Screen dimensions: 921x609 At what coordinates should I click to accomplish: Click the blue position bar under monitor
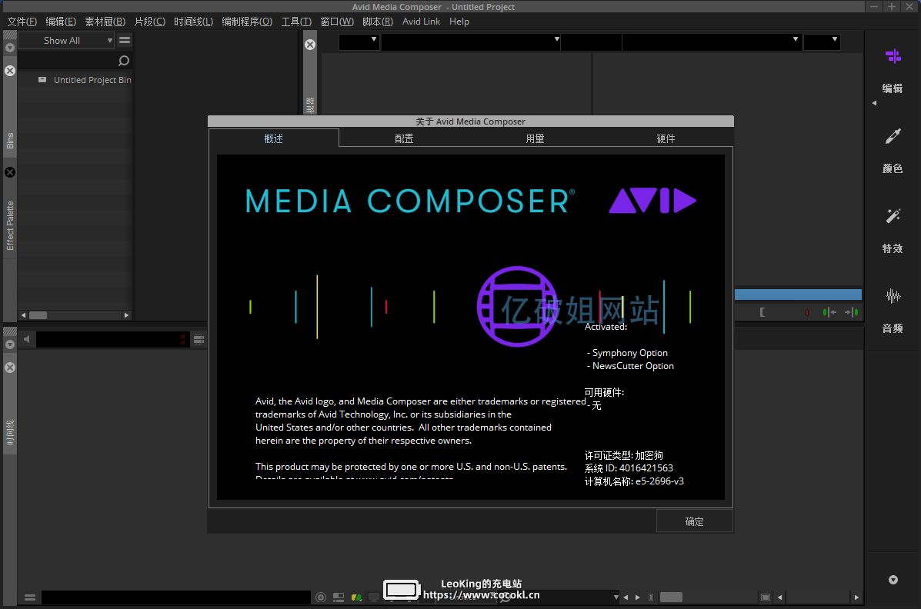[x=798, y=295]
